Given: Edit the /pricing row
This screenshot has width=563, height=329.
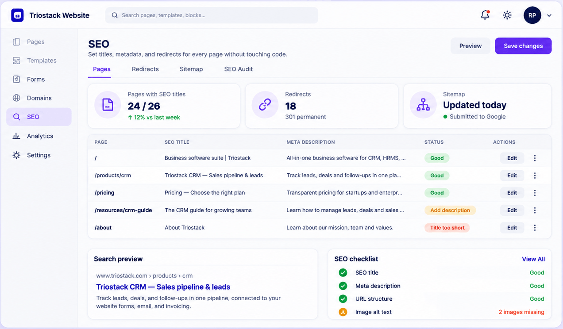Looking at the screenshot, I should click(512, 193).
